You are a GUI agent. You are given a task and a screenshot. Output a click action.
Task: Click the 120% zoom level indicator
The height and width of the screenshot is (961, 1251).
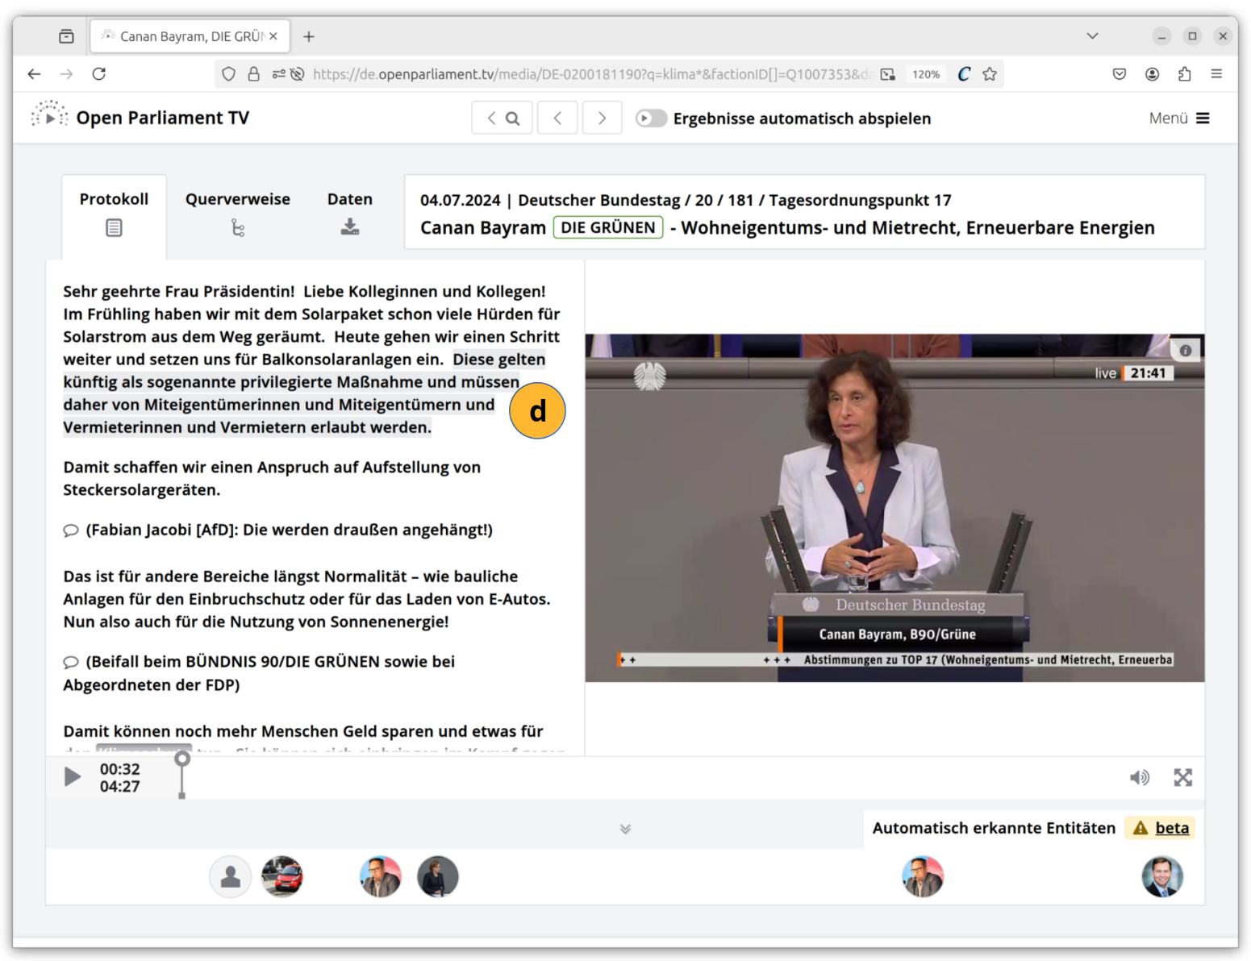click(x=926, y=74)
